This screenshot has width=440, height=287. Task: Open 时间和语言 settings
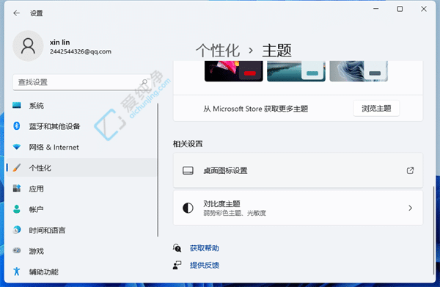pyautogui.click(x=81, y=230)
